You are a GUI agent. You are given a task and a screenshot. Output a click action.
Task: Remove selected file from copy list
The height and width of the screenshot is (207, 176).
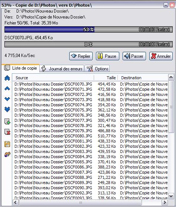pos(7,132)
